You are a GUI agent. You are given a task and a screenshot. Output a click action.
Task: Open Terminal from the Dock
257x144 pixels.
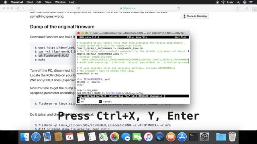(193, 137)
